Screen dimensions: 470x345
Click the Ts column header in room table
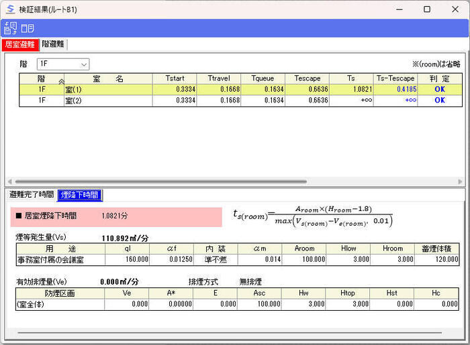point(351,78)
